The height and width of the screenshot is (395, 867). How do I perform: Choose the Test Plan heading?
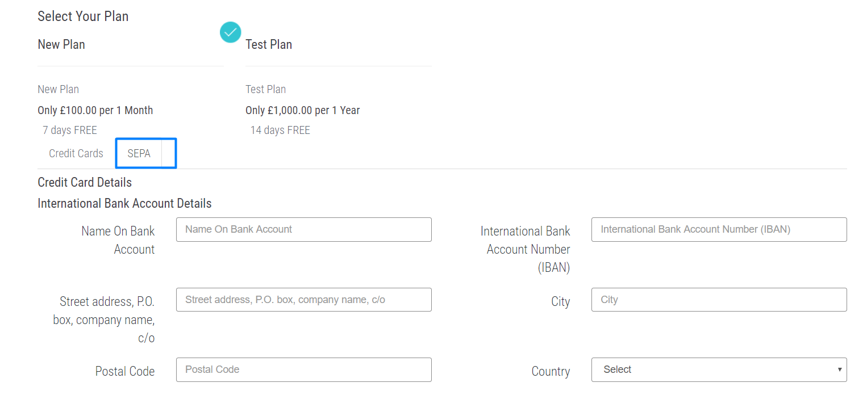[269, 44]
